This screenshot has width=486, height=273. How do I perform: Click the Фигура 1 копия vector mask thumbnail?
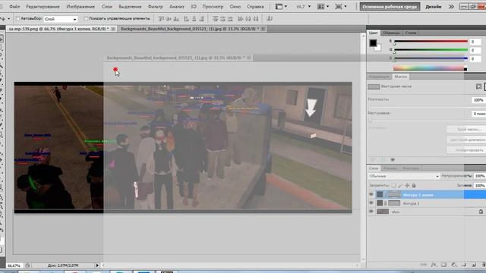click(394, 194)
